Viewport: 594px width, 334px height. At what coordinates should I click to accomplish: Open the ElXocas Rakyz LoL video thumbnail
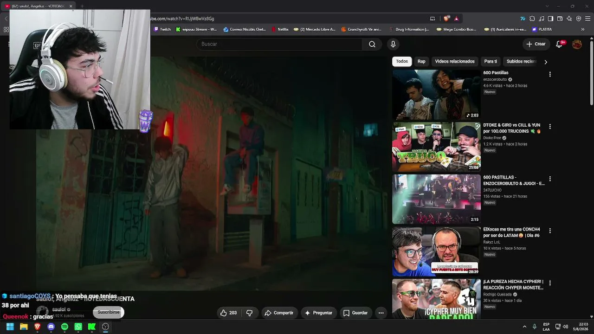(436, 251)
